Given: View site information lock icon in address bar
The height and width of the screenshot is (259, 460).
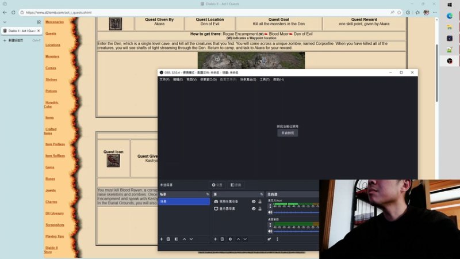Looking at the screenshot, I should point(22,12).
